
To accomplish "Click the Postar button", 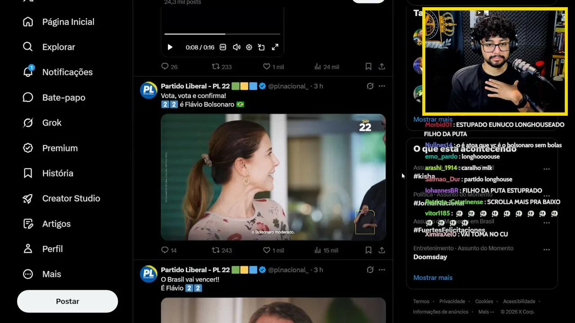I will click(x=67, y=301).
